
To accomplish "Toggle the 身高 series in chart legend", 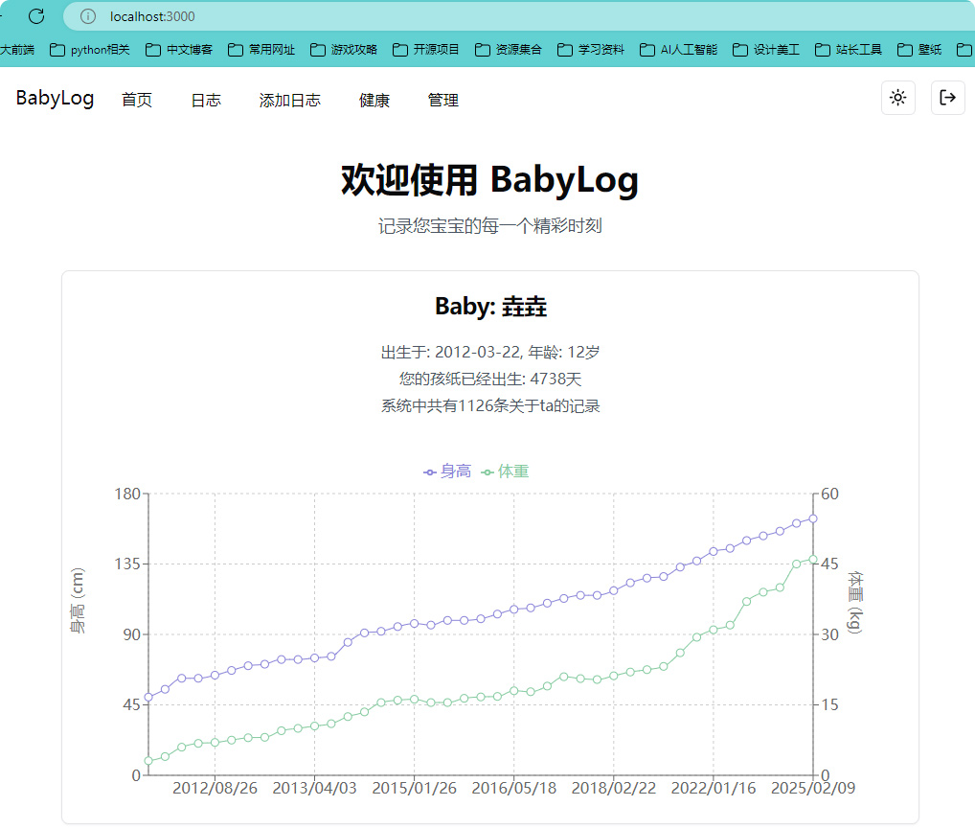I will coord(447,472).
